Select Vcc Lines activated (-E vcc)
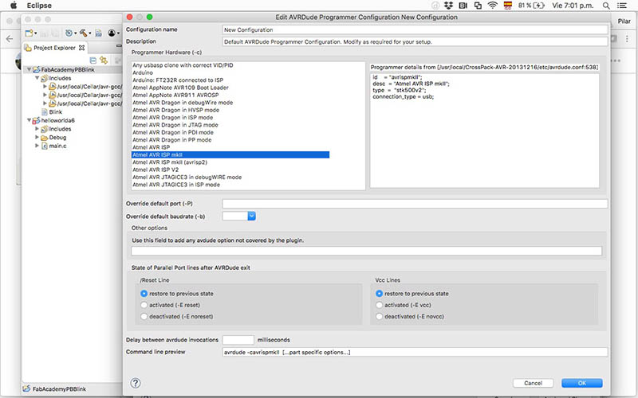This screenshot has height=398, width=638. click(380, 305)
